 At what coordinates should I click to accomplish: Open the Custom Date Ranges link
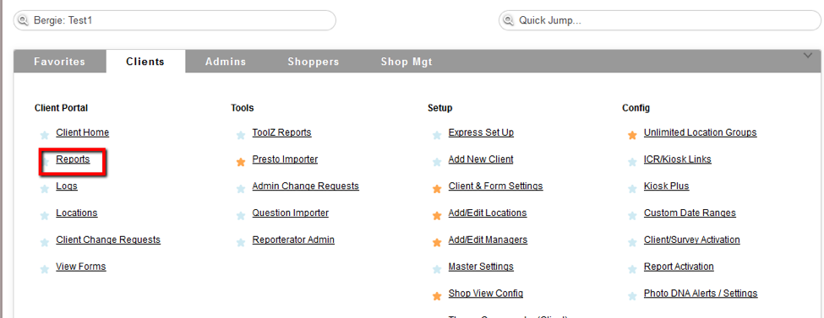coord(690,213)
